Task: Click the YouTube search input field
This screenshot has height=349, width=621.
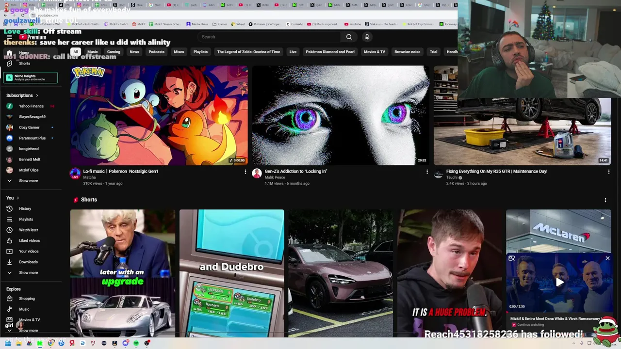Action: click(269, 37)
